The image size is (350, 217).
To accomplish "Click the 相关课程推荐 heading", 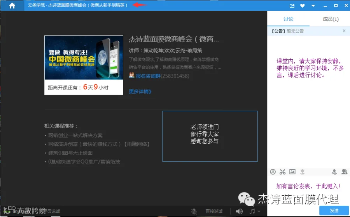I will pyautogui.click(x=61, y=126).
